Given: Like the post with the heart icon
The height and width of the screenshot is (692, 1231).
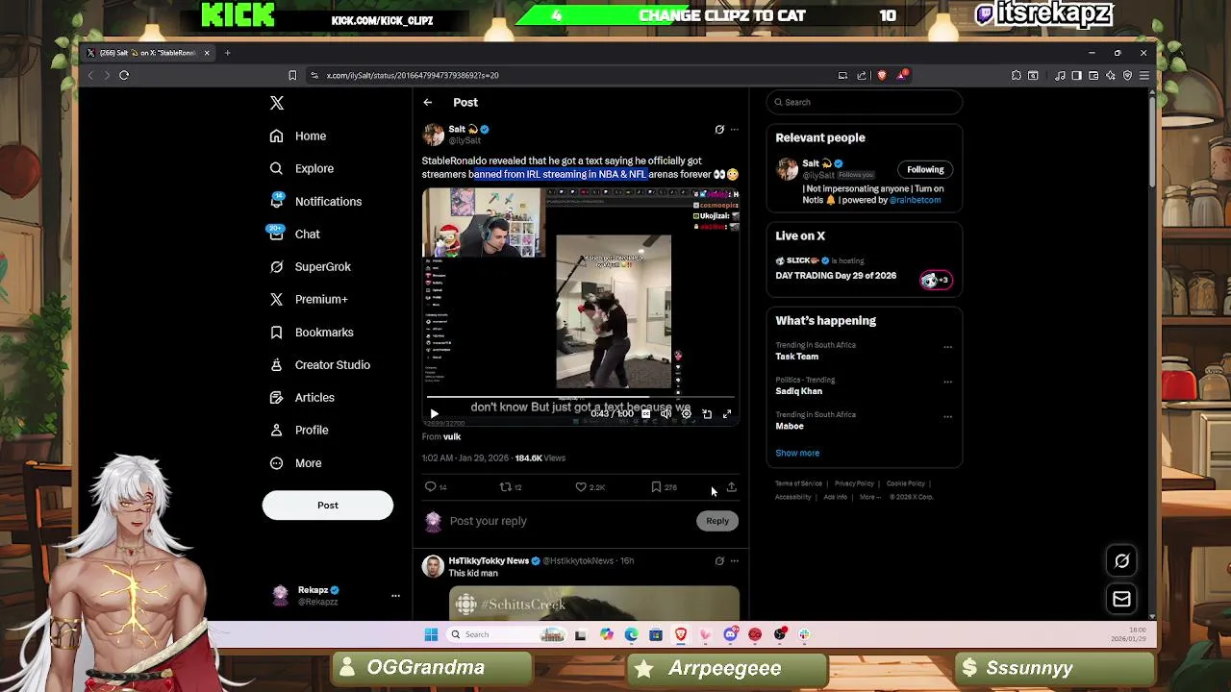Looking at the screenshot, I should tap(581, 487).
